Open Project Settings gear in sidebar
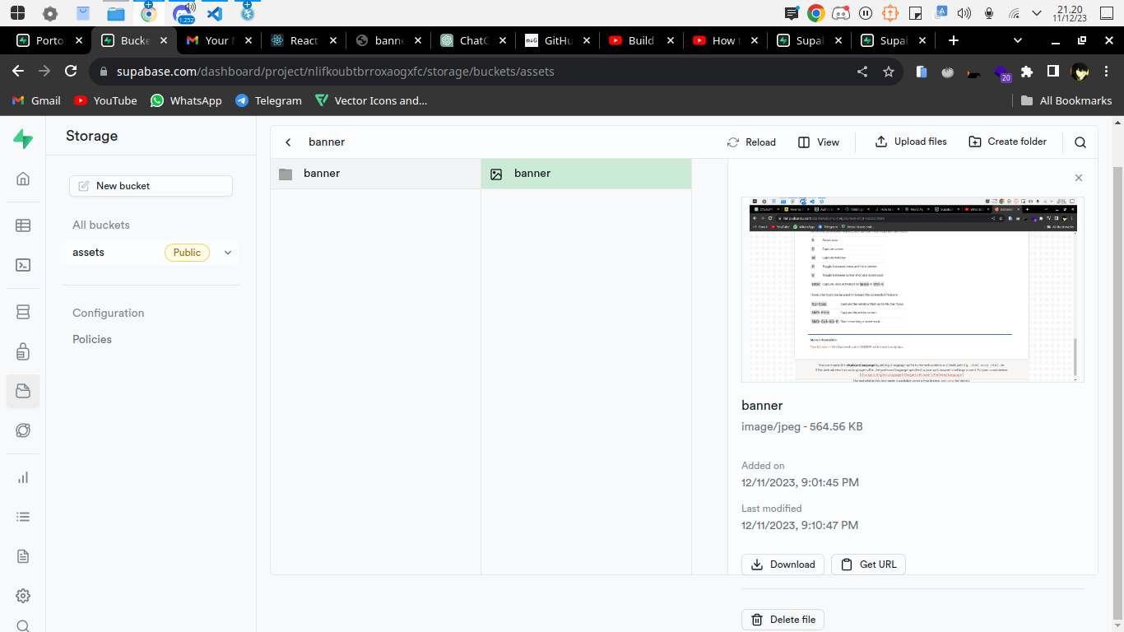Viewport: 1124px width, 632px height. 23,596
